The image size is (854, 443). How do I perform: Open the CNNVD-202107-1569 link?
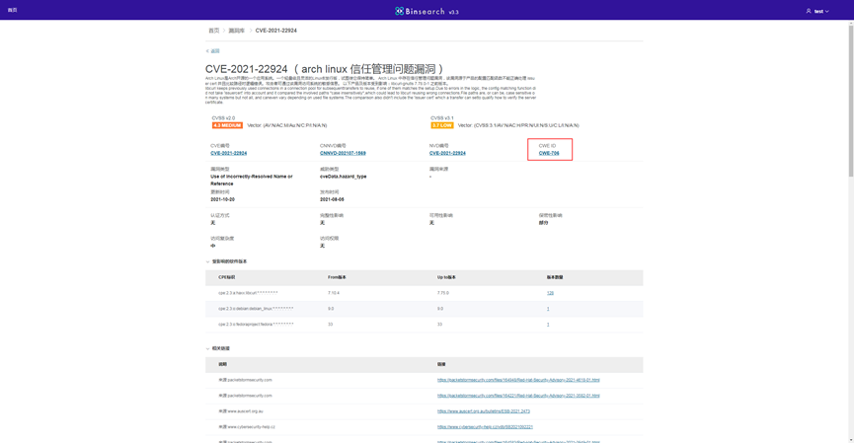coord(343,153)
